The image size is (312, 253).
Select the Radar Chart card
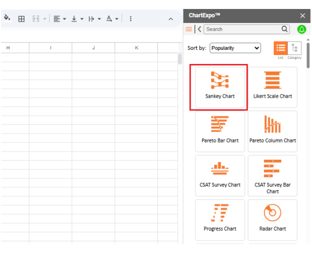272,220
